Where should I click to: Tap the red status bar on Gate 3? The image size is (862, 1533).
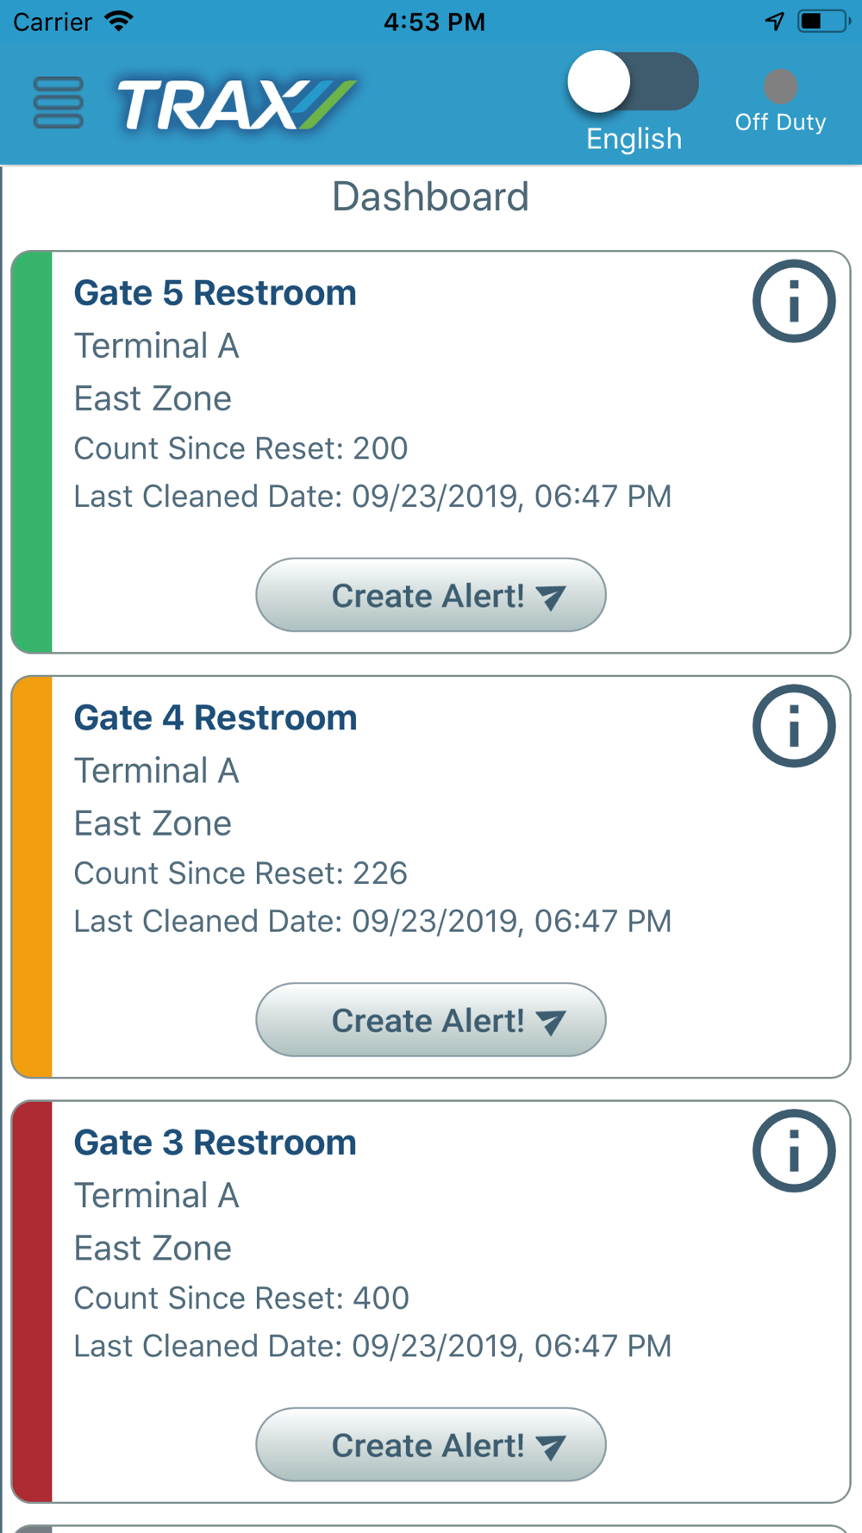tap(33, 1302)
